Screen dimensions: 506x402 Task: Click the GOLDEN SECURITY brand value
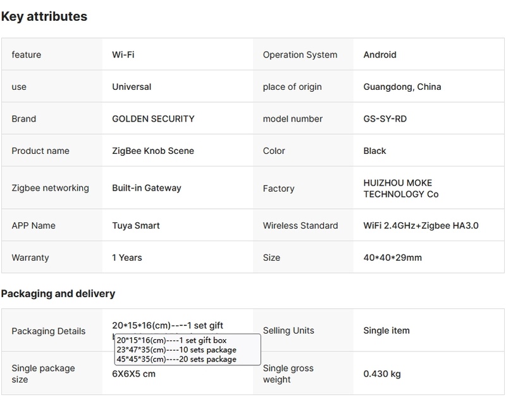click(x=153, y=119)
